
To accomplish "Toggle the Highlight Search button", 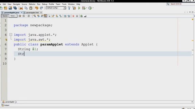I will [45, 16].
